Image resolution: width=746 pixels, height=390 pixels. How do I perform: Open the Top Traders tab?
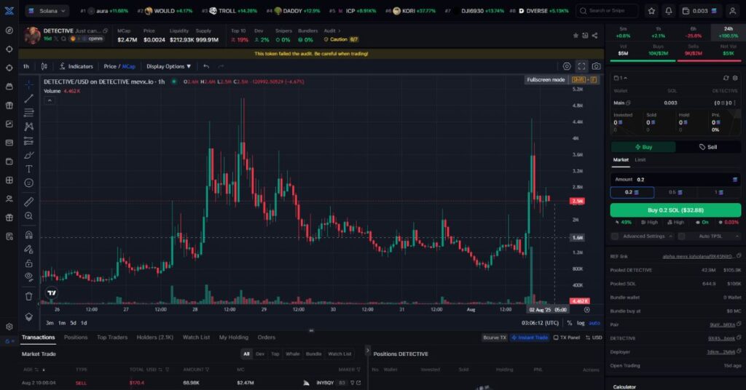pos(112,338)
